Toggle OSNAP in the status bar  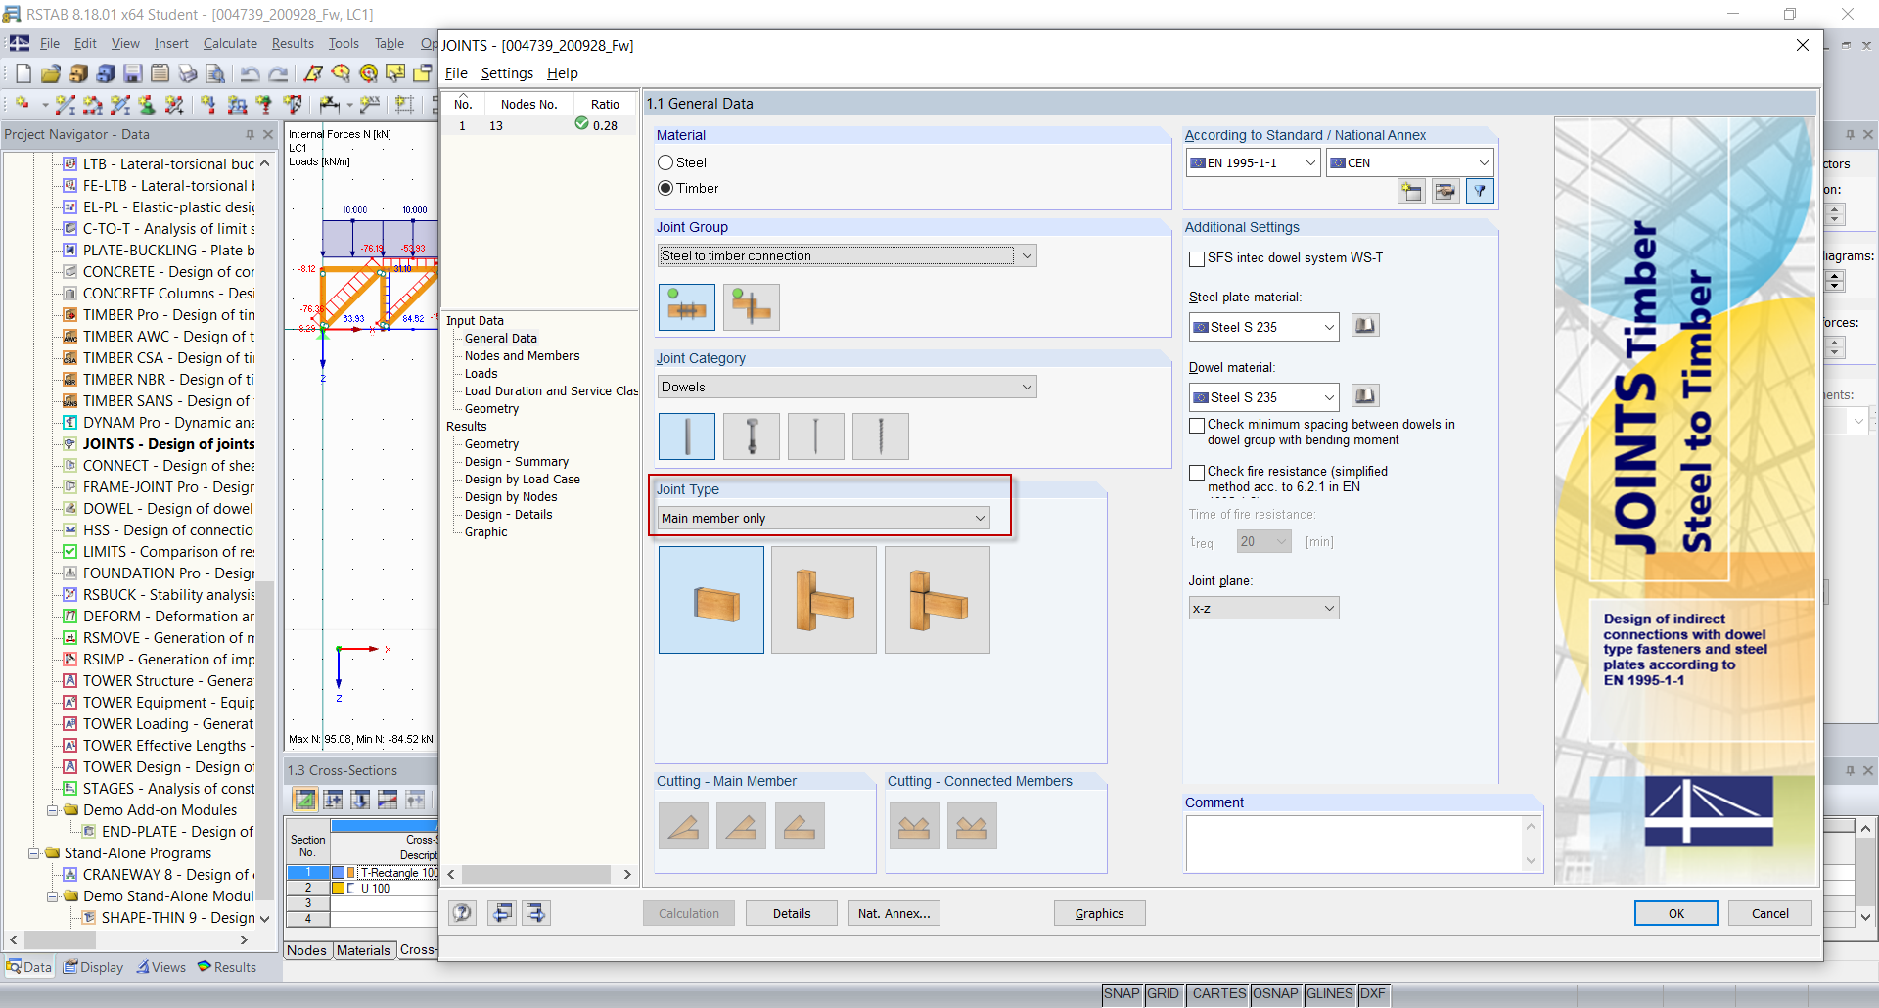click(x=1275, y=994)
